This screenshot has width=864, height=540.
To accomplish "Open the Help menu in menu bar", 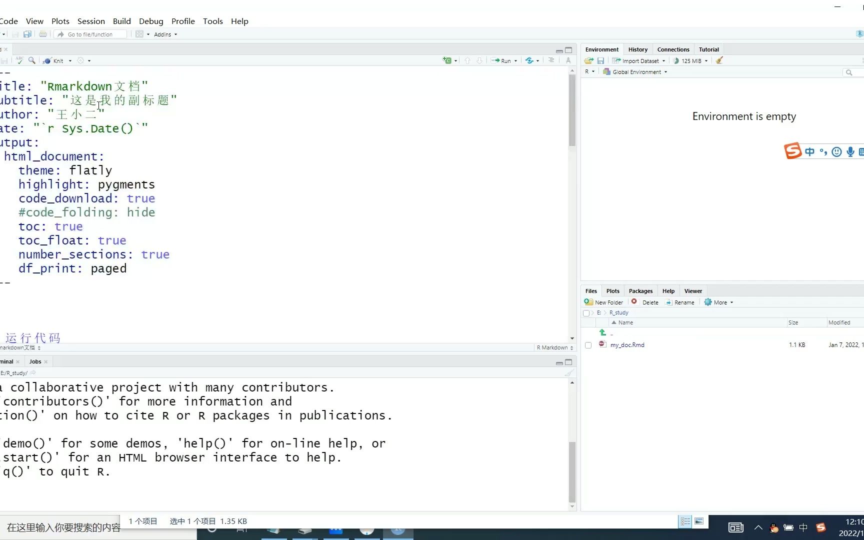I will click(239, 21).
